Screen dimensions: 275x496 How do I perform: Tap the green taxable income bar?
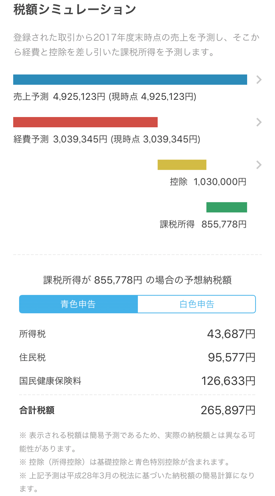coord(227,207)
